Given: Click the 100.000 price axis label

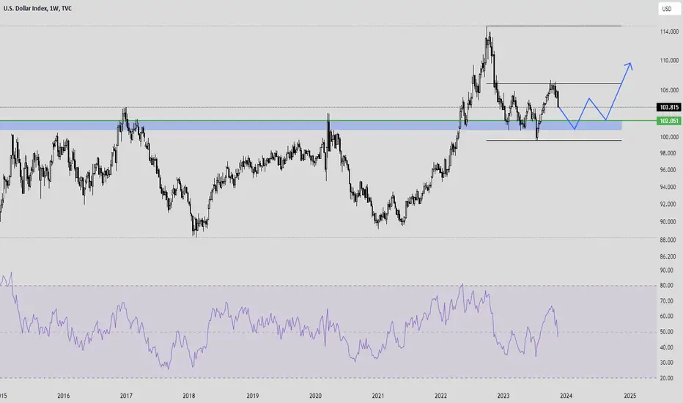Looking at the screenshot, I should [669, 137].
